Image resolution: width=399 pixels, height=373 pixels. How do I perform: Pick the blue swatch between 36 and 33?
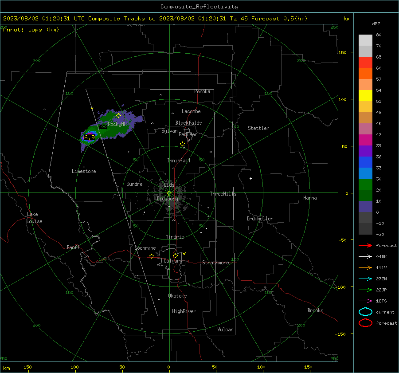point(365,162)
